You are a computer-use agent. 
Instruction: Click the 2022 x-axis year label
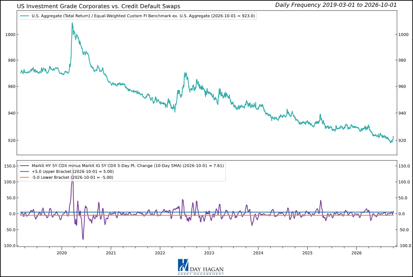coord(160,253)
